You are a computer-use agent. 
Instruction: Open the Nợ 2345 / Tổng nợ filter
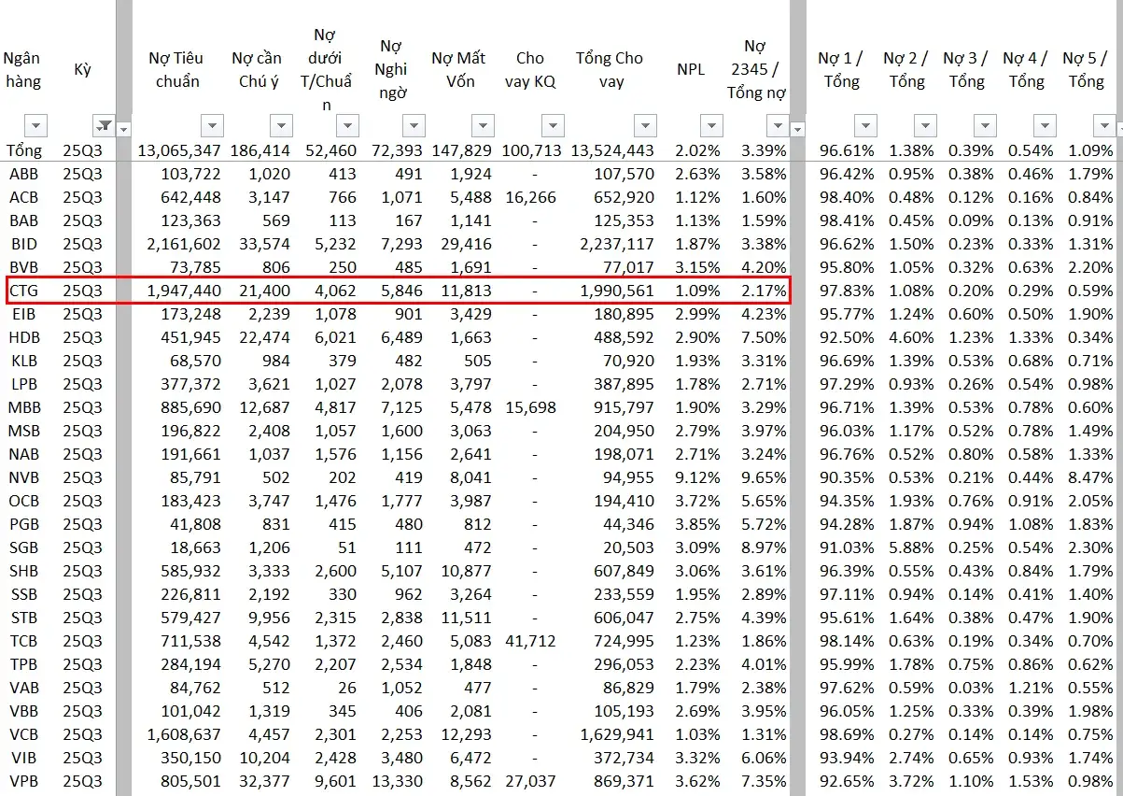(x=777, y=125)
